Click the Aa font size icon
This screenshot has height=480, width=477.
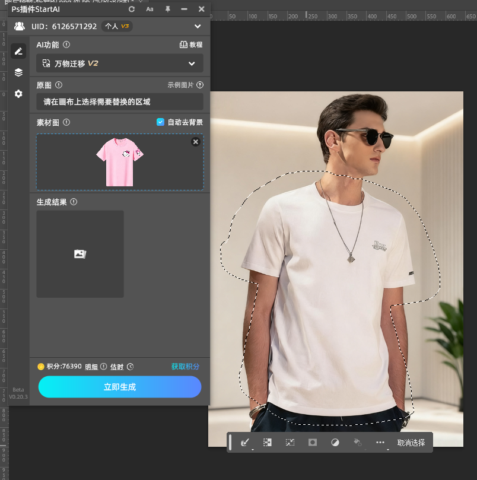(x=150, y=9)
